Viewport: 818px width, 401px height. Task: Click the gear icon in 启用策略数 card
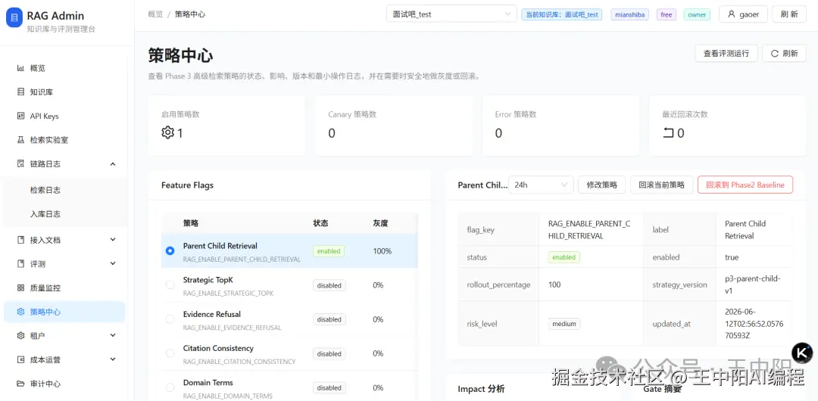click(x=167, y=132)
